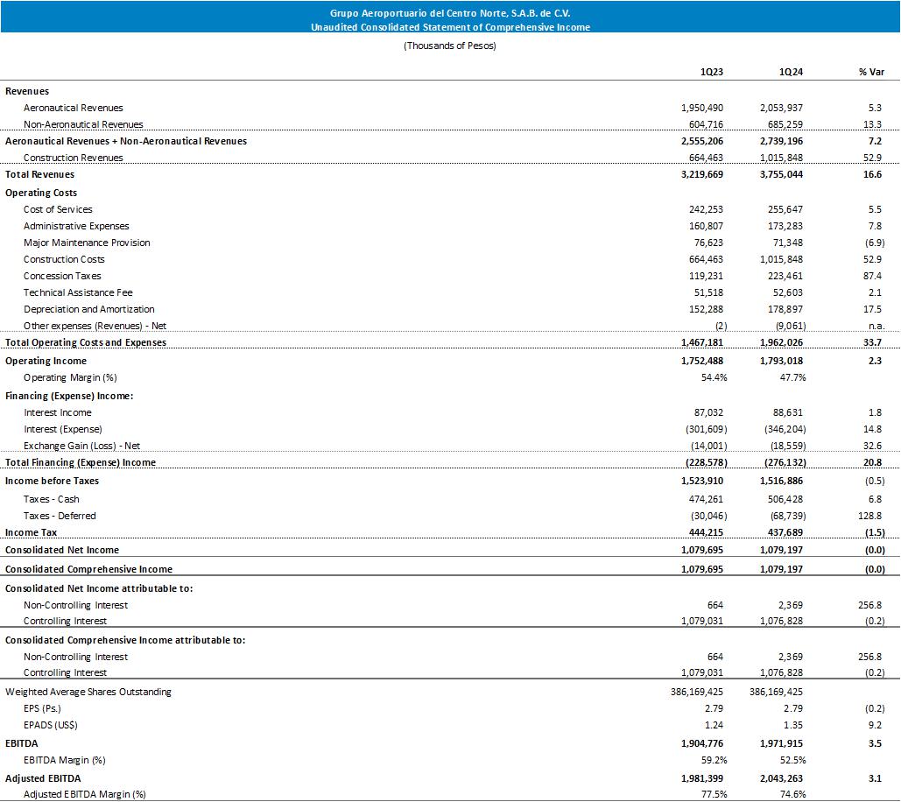The width and height of the screenshot is (901, 802).
Task: Click the Major Maintenance Provision row label
Action: pos(87,243)
